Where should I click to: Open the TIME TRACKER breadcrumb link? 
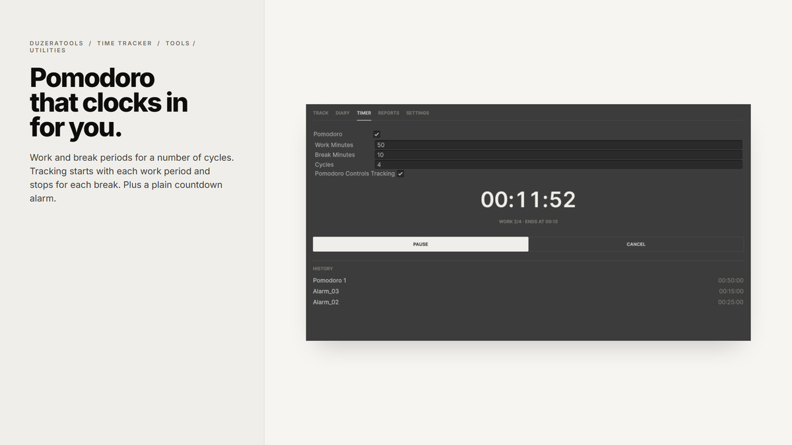(125, 44)
